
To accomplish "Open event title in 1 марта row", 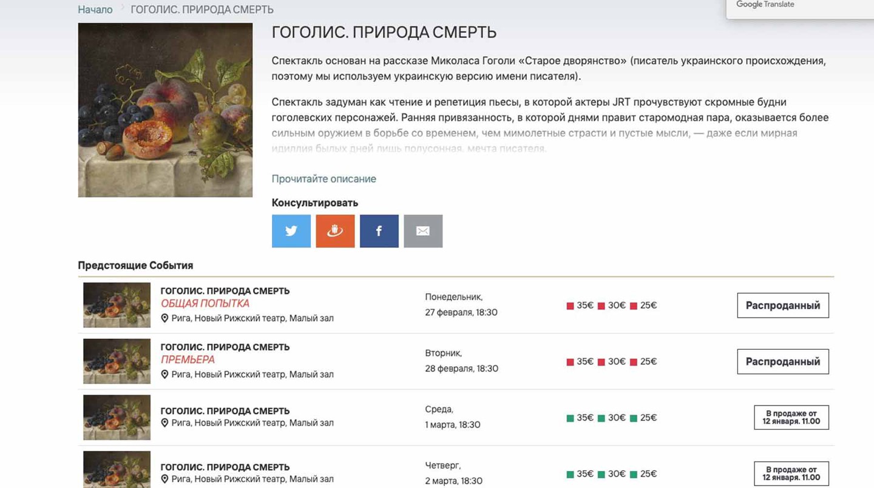I will [225, 411].
